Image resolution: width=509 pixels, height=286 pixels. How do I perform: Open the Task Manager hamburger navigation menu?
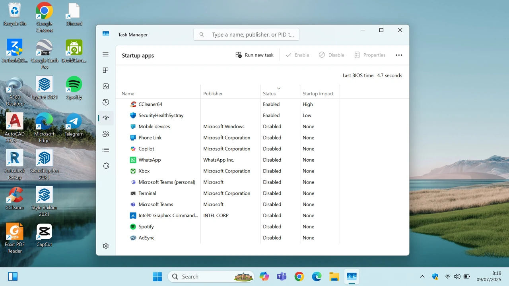coord(105,54)
